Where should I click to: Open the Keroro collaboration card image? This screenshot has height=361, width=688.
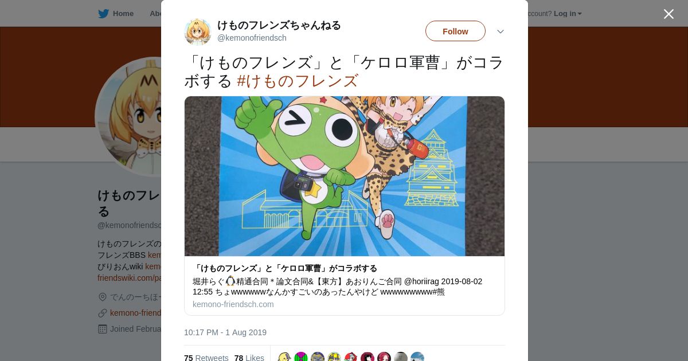[x=345, y=176]
